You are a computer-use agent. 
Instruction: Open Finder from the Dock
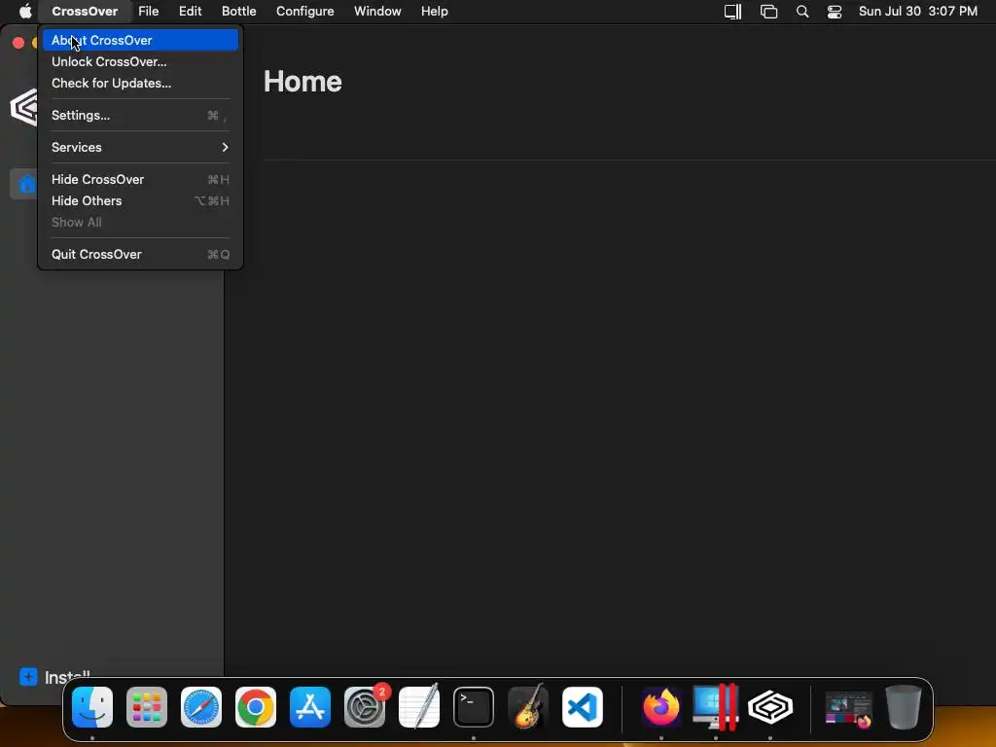pyautogui.click(x=92, y=707)
